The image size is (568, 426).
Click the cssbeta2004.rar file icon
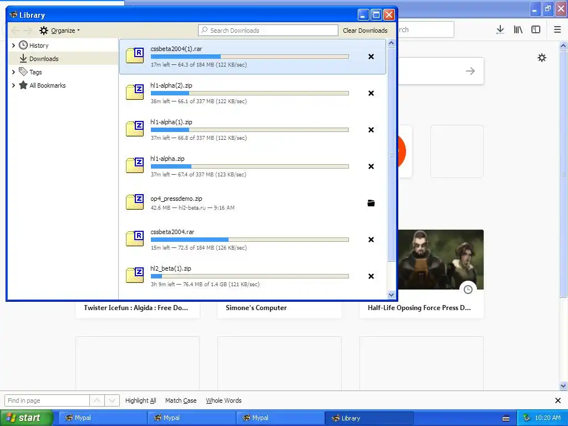135,239
